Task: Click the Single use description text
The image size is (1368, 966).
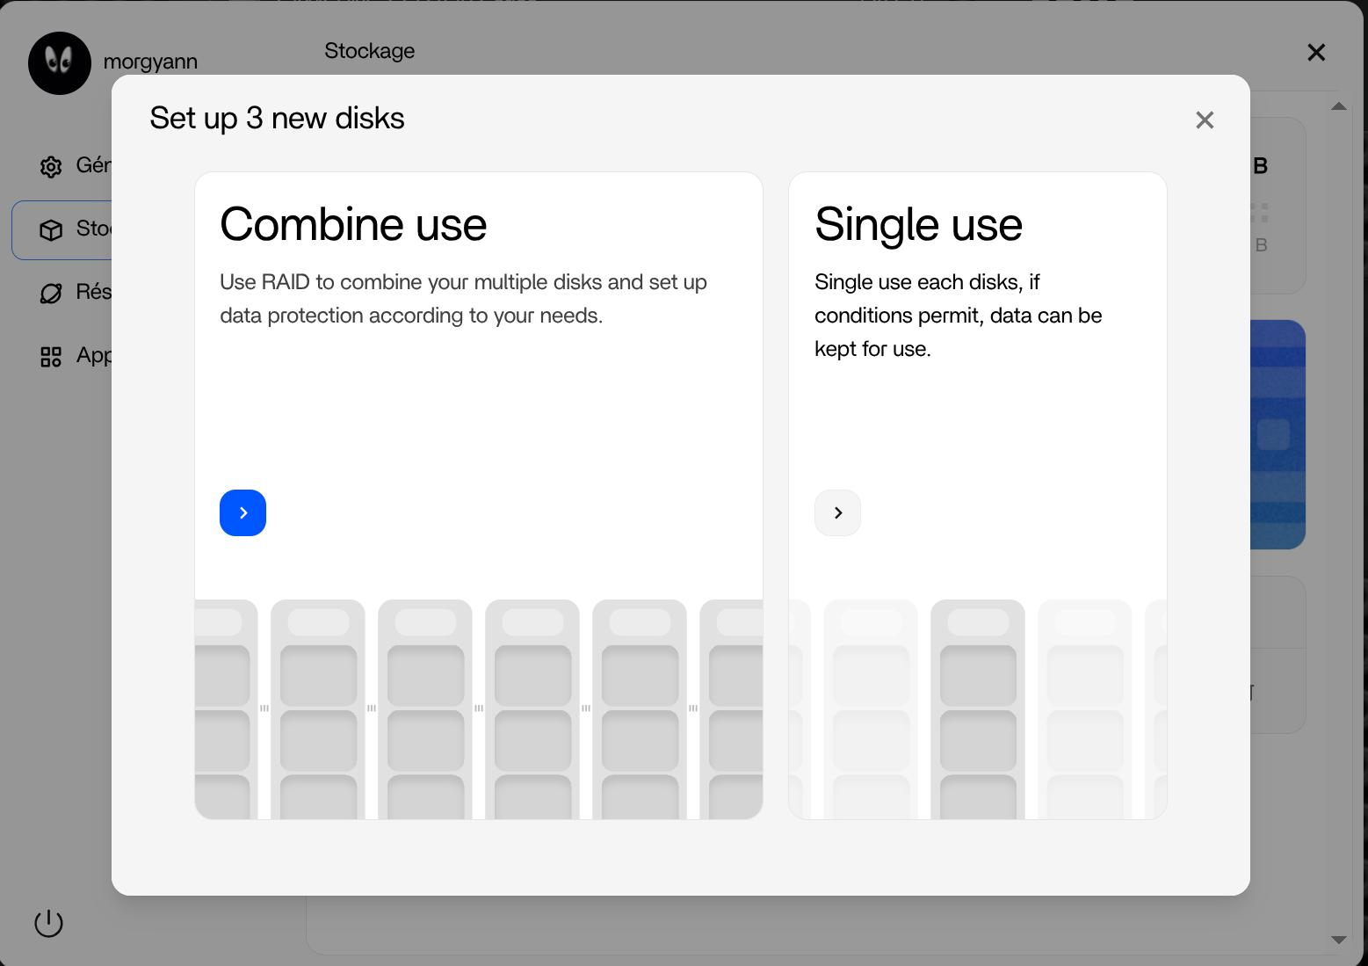Action: coord(958,316)
